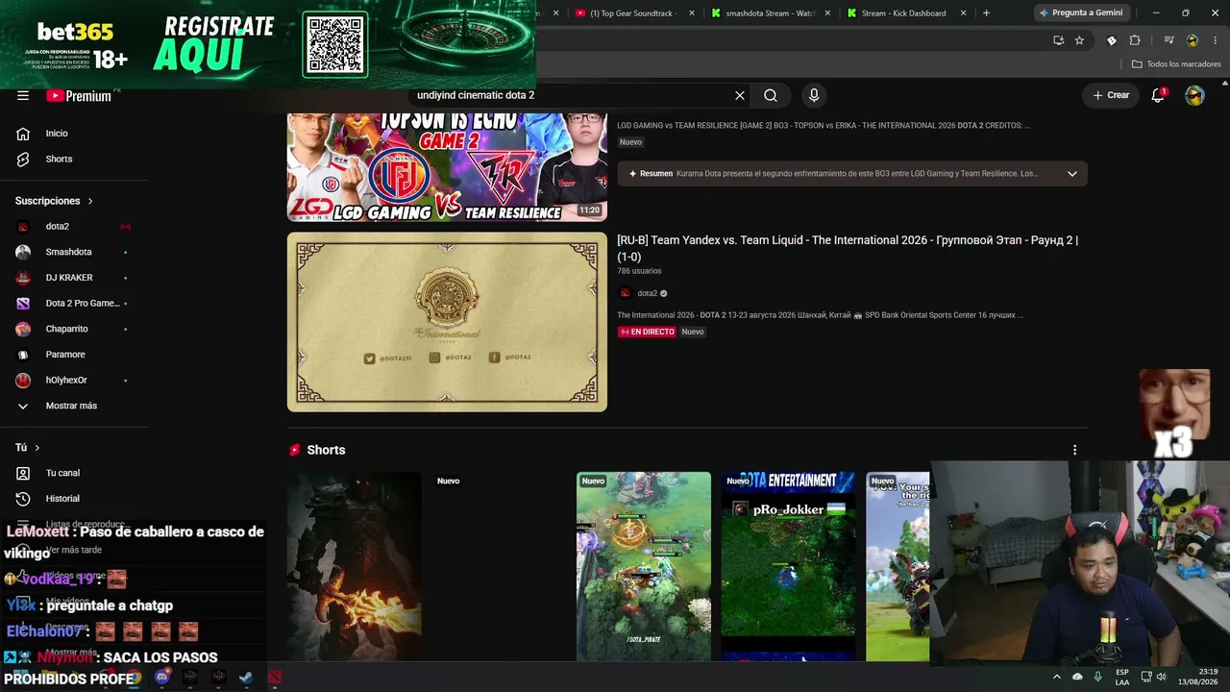1230x692 pixels.
Task: Open the browser extensions puzzle icon
Action: click(x=1135, y=40)
